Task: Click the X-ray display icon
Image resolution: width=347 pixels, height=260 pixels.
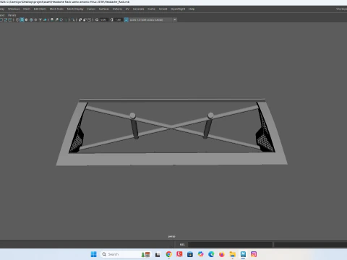Action: 80,19
